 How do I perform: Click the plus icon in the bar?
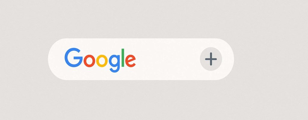pos(211,59)
